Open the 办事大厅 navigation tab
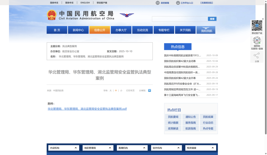The image size is (267, 155). coord(121,30)
